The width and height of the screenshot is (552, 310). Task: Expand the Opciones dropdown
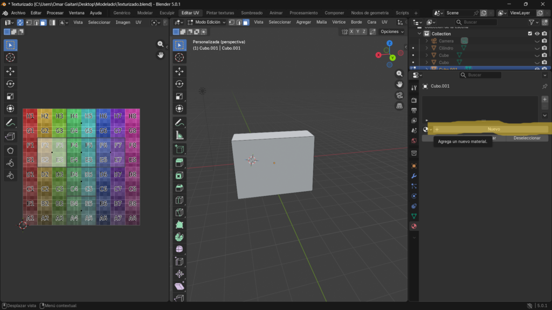[x=392, y=32]
